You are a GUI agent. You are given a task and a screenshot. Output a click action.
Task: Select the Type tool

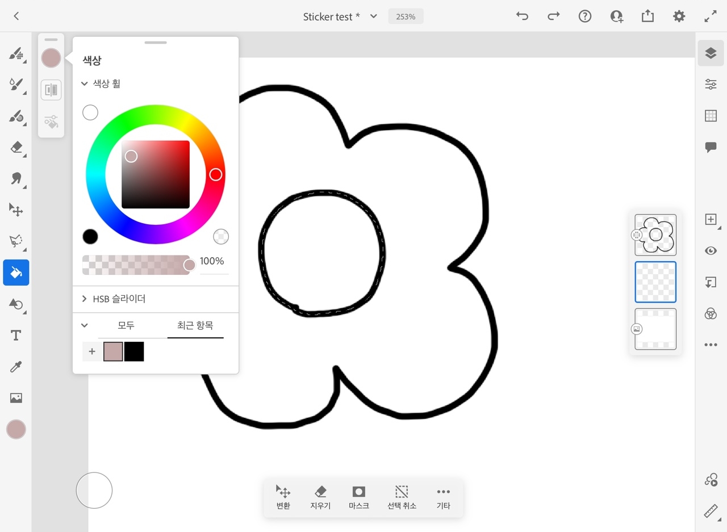(x=16, y=336)
